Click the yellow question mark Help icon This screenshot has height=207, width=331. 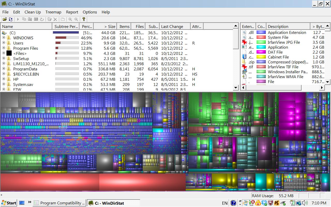point(84,19)
